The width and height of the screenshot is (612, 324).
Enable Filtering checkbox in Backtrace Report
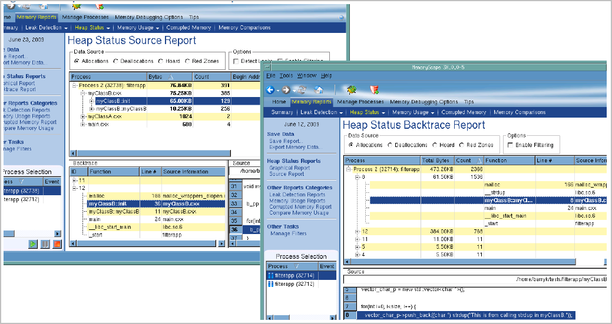point(511,145)
